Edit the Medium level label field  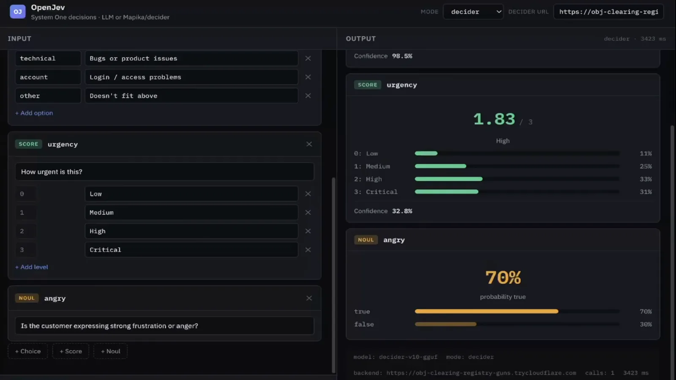pyautogui.click(x=191, y=212)
